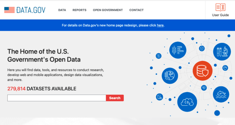
Task: Focus the dataset search input field
Action: pos(57,98)
